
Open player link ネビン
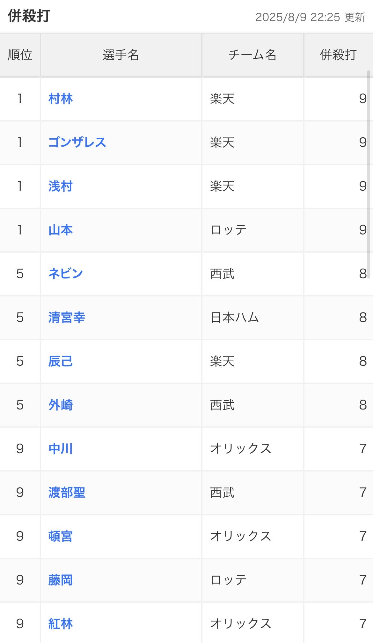click(x=66, y=274)
